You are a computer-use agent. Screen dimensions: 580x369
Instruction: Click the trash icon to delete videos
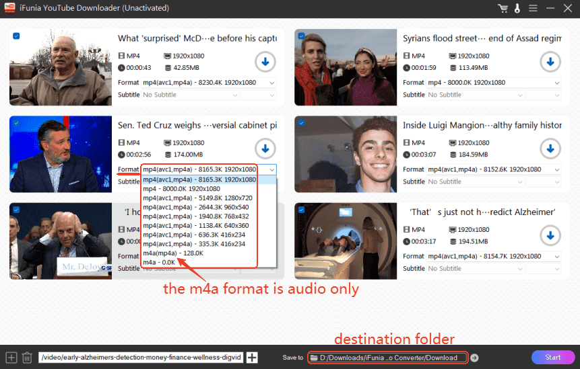coord(27,358)
